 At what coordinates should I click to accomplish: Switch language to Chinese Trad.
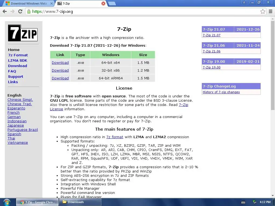20,104
